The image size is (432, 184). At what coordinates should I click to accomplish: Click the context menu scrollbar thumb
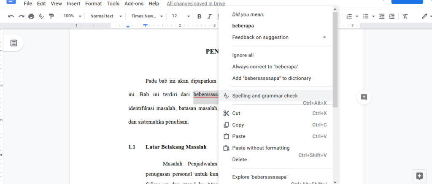[x=335, y=60]
